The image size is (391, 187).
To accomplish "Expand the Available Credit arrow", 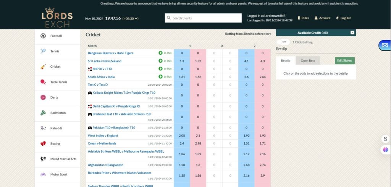I will pyautogui.click(x=352, y=33).
